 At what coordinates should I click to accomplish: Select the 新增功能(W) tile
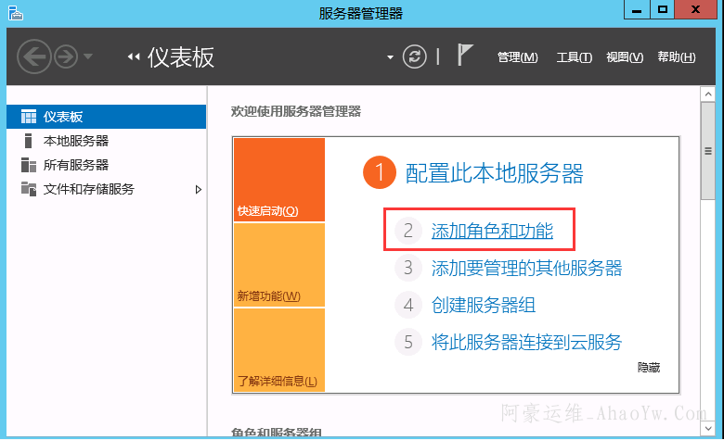click(278, 265)
